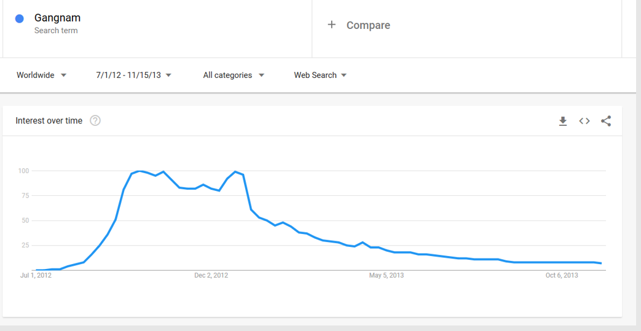
Task: Expand the Web Search type dropdown
Action: [x=320, y=75]
